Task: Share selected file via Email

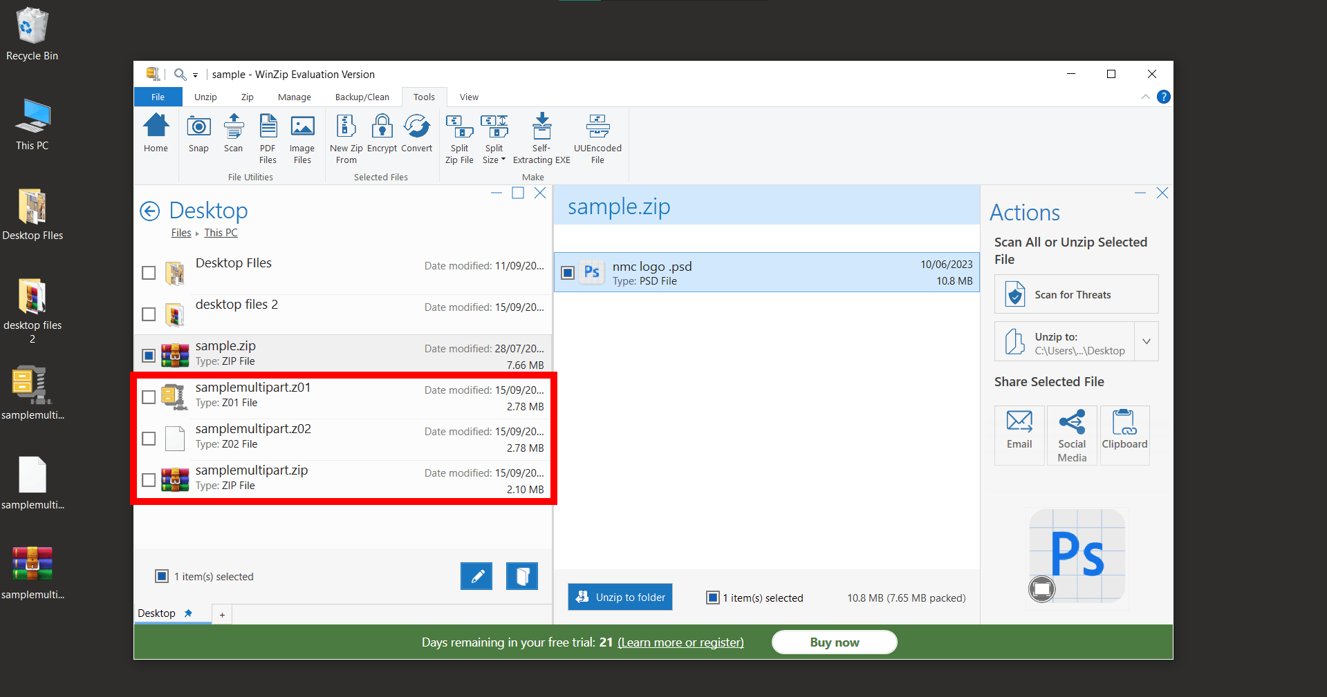Action: (x=1019, y=434)
